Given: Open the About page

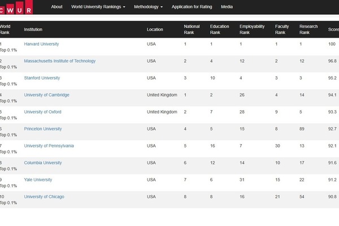Looking at the screenshot, I should tap(56, 7).
